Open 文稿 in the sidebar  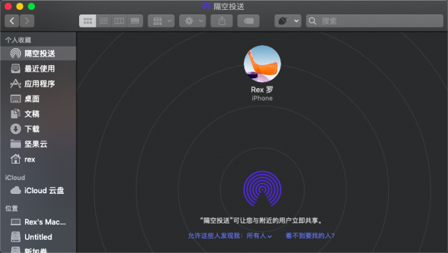coord(38,114)
